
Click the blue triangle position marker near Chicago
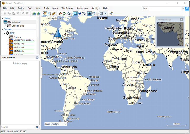(x=58, y=33)
